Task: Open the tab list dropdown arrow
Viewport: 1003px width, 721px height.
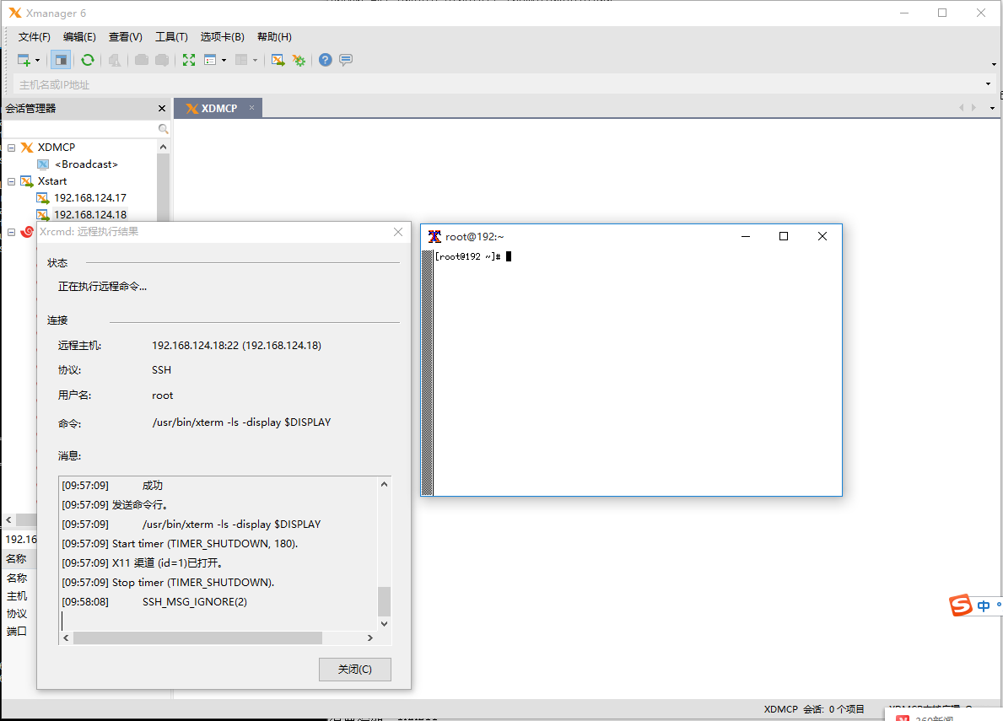Action: 992,108
